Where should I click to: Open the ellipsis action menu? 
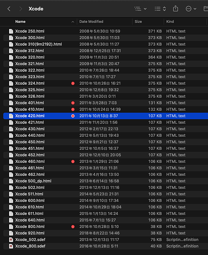pyautogui.click(x=191, y=9)
